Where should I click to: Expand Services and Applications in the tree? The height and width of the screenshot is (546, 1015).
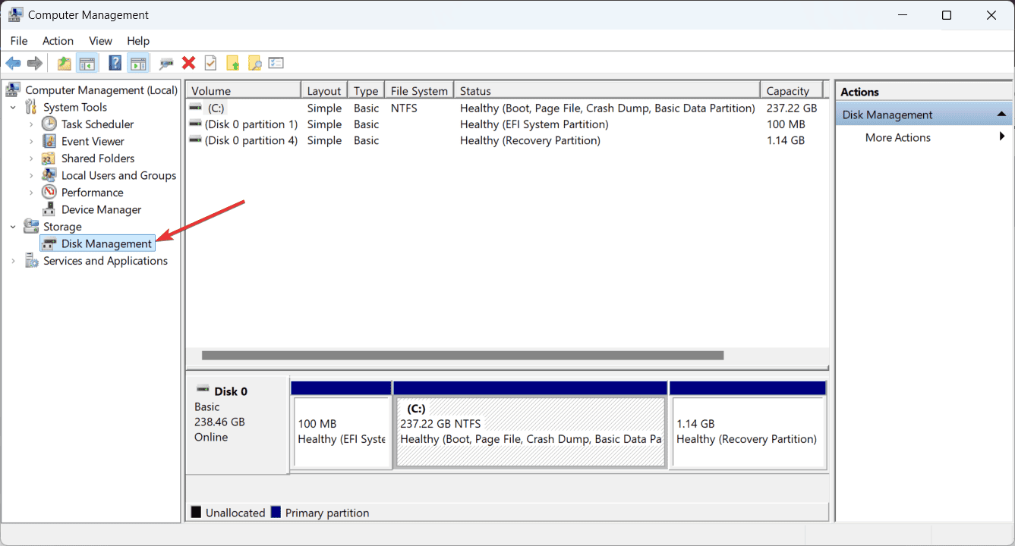[13, 260]
